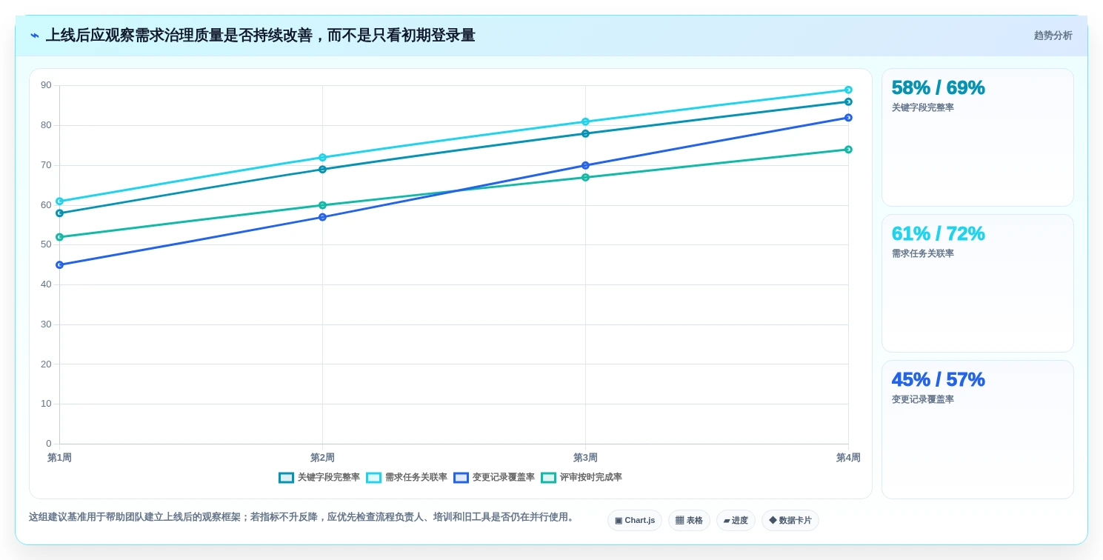1103x560 pixels.
Task: Click the 0 y-axis tick label
Action: point(49,444)
